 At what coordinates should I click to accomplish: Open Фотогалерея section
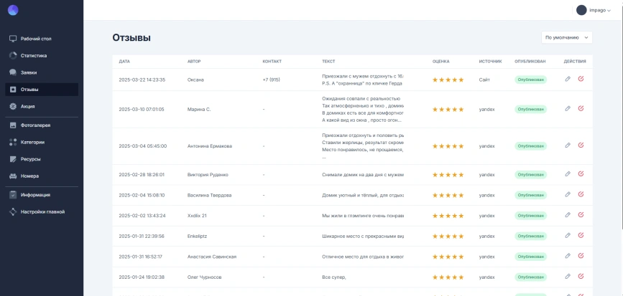coord(42,125)
